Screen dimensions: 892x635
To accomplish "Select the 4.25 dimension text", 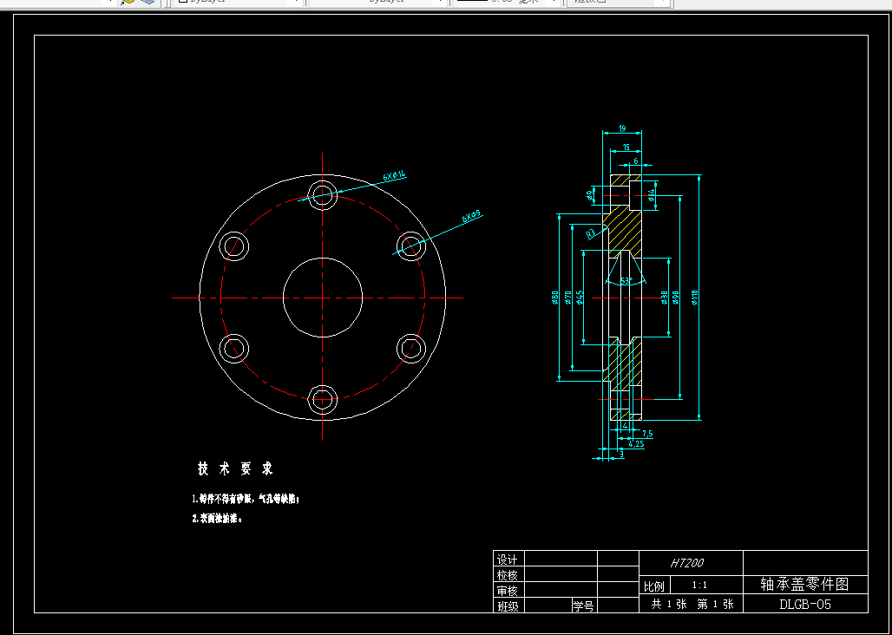I will click(636, 444).
